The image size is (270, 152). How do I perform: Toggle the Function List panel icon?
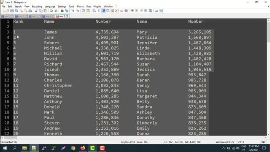117,11
